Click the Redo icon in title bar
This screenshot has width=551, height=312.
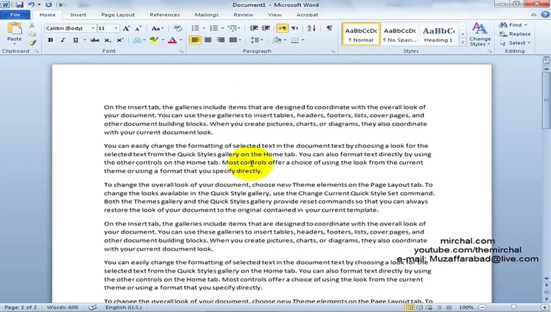[49, 5]
